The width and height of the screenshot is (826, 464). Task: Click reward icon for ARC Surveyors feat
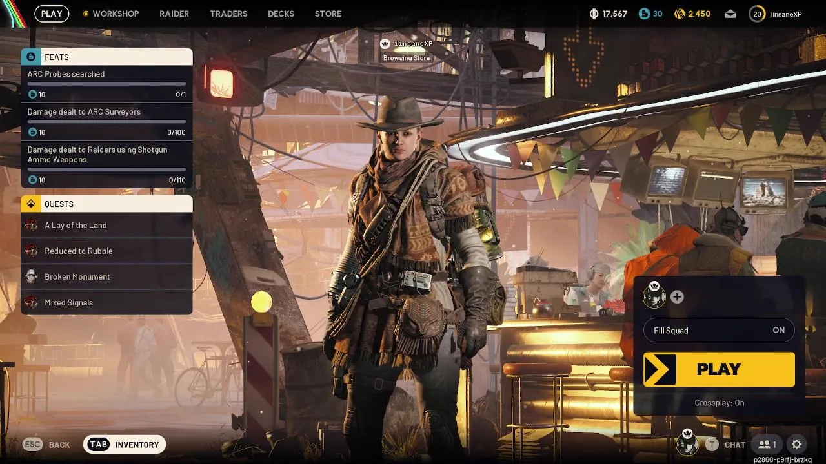pos(33,132)
